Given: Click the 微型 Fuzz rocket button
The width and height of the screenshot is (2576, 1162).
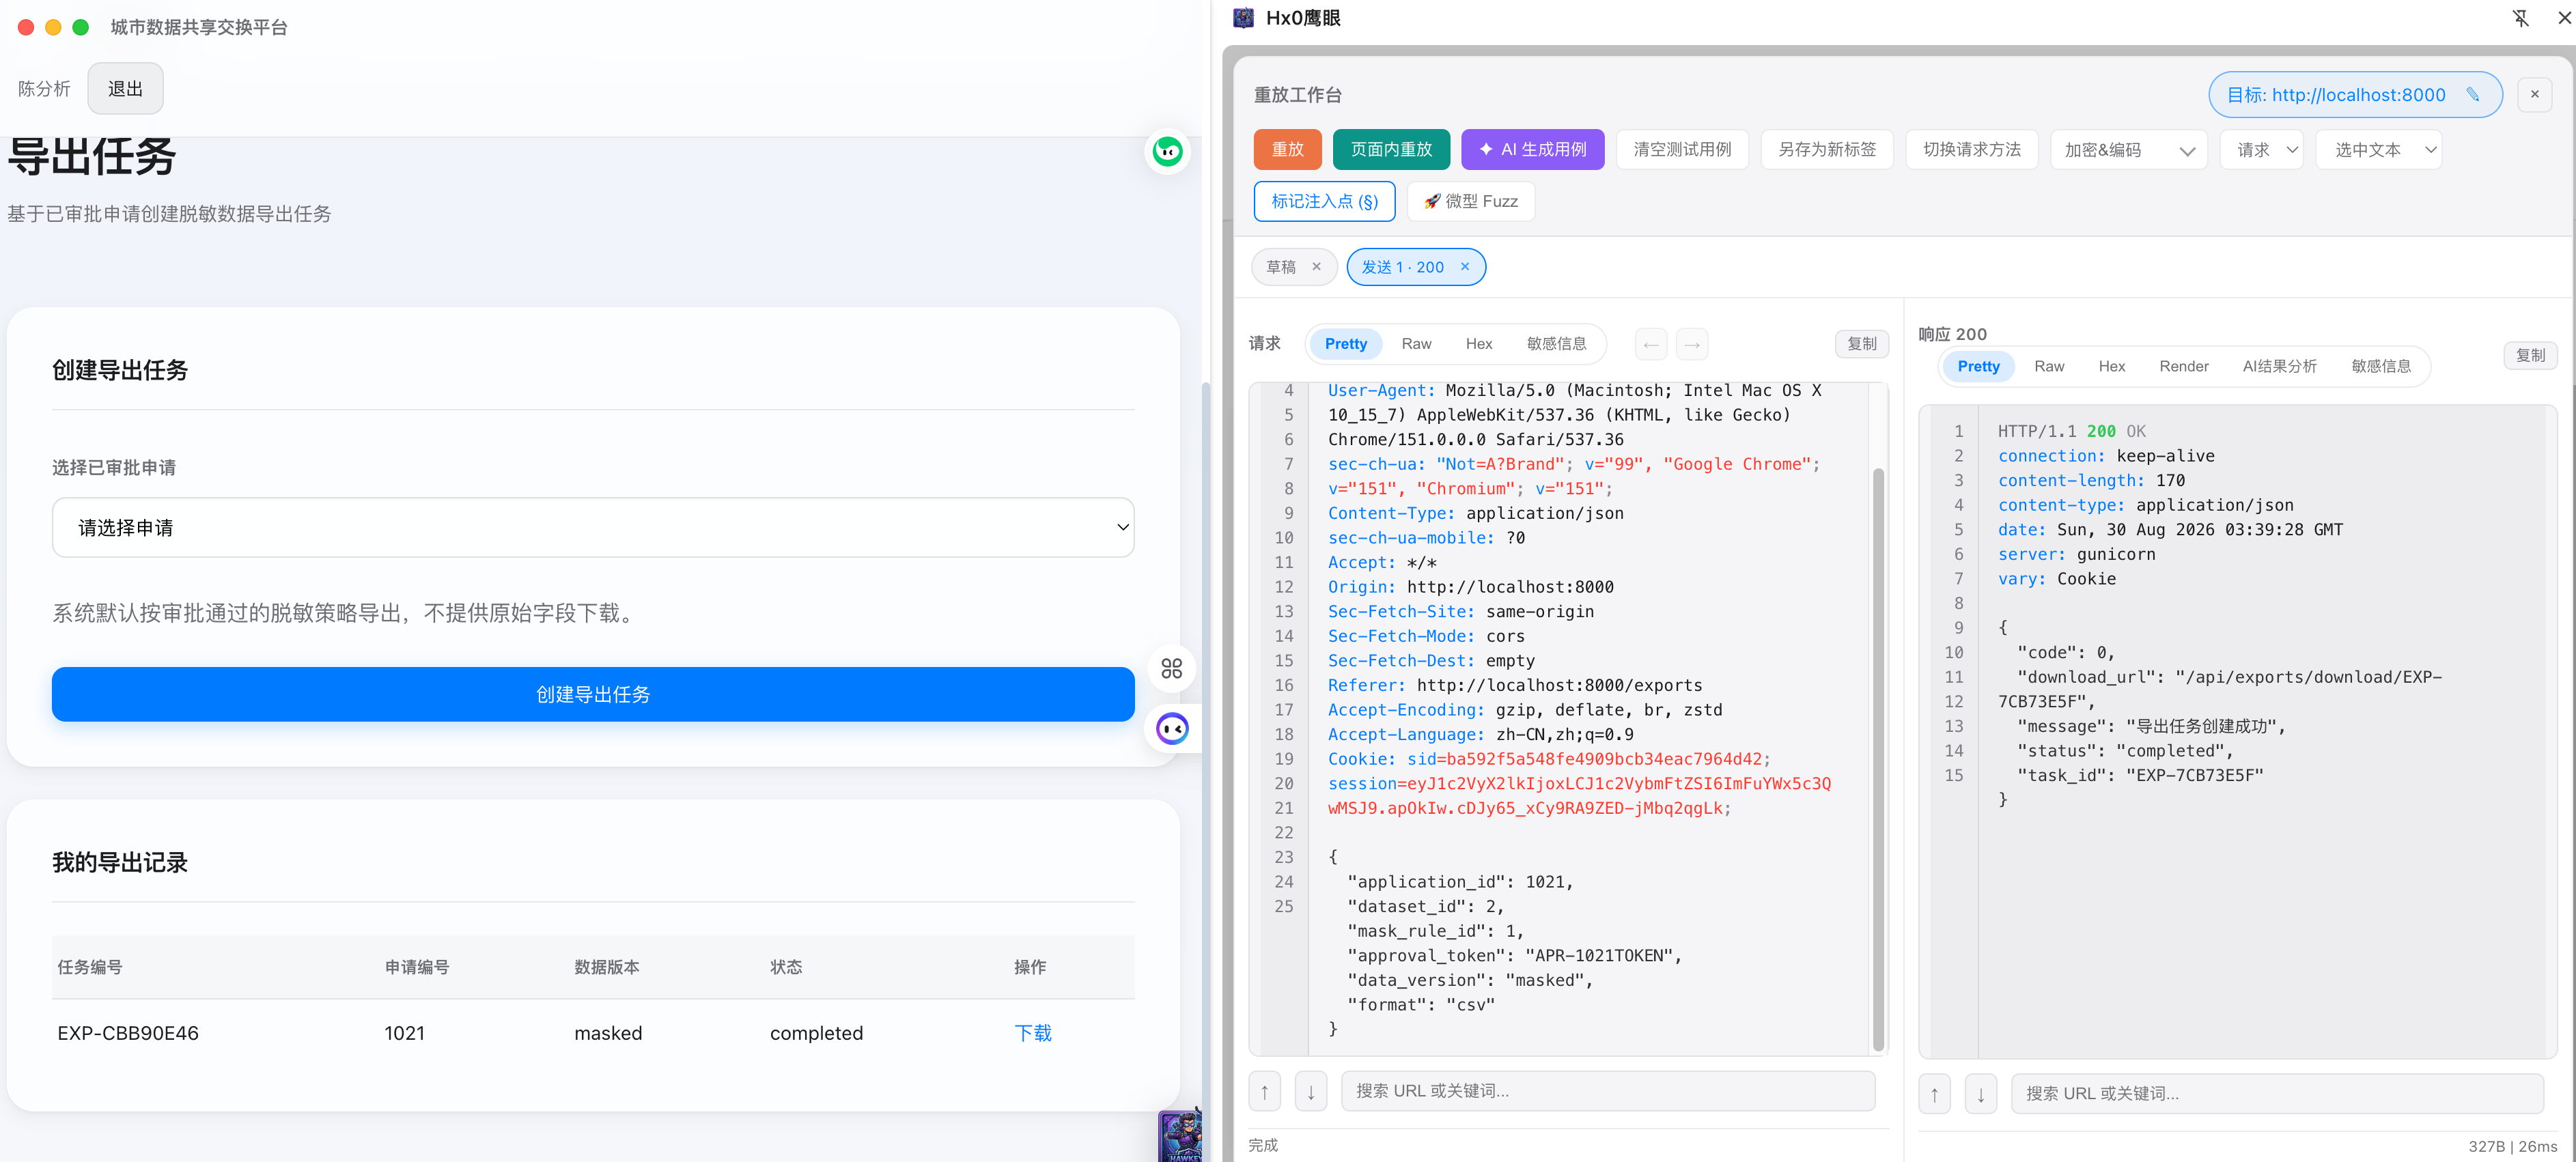Looking at the screenshot, I should pos(1470,202).
